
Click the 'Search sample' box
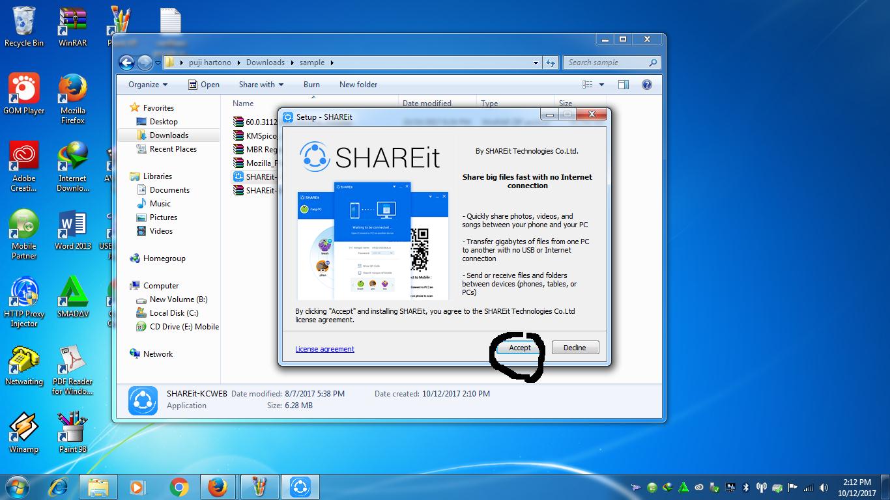[612, 62]
